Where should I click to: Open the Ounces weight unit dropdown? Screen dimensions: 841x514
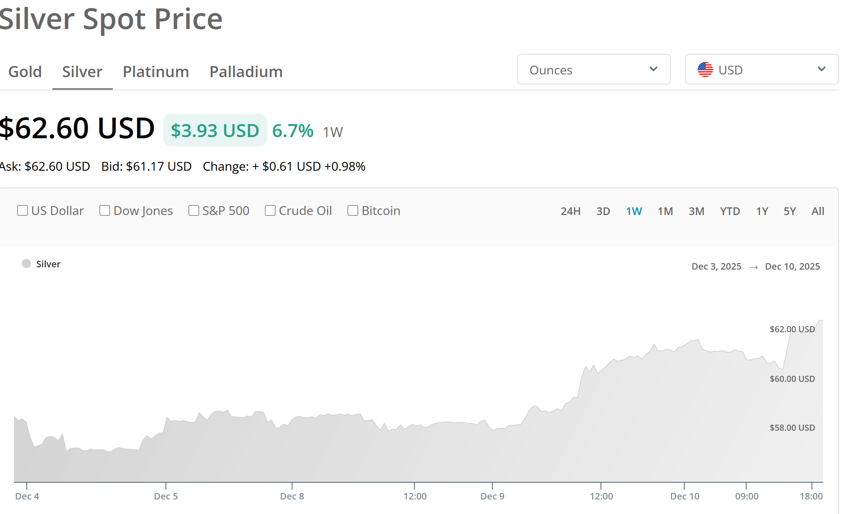594,70
